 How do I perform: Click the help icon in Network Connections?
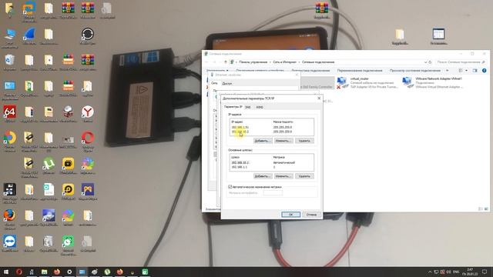(x=485, y=71)
